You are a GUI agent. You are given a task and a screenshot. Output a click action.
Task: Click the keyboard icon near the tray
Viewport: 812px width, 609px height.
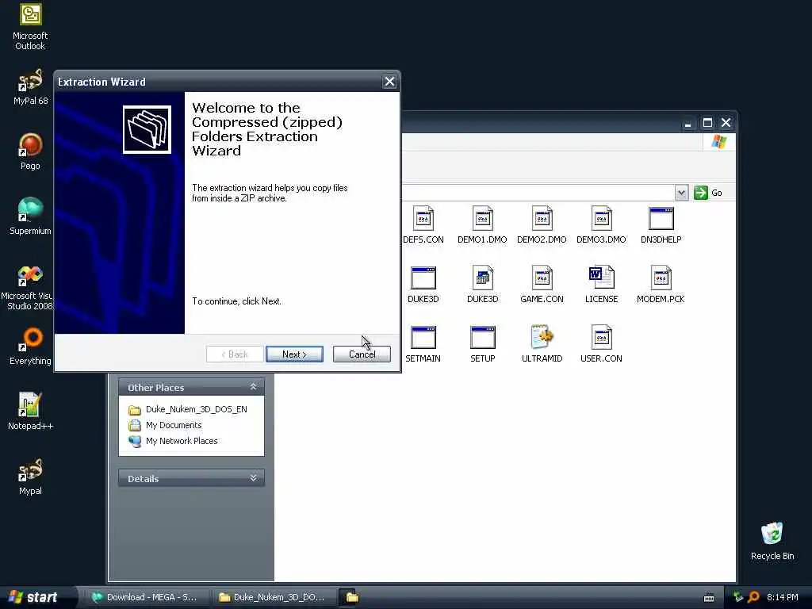pos(709,598)
